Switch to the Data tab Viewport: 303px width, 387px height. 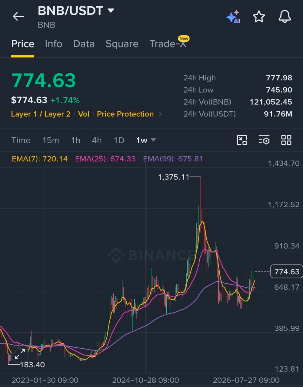point(84,44)
